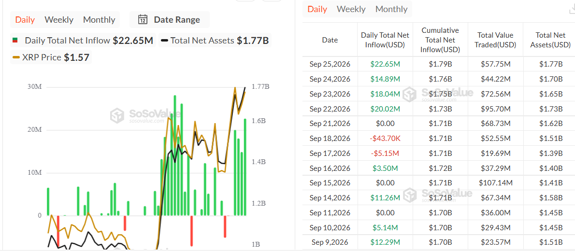Click the $107.14M value traded cell
Image resolution: width=575 pixels, height=251 pixels.
[x=496, y=183]
